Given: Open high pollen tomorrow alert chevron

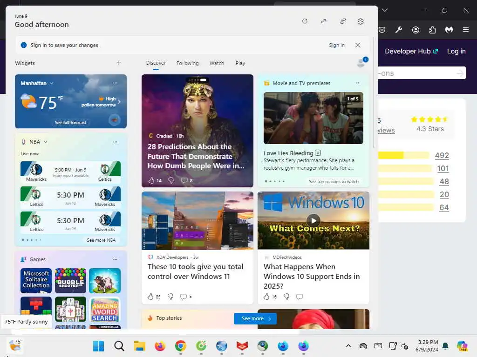Looking at the screenshot, I should coord(119,102).
